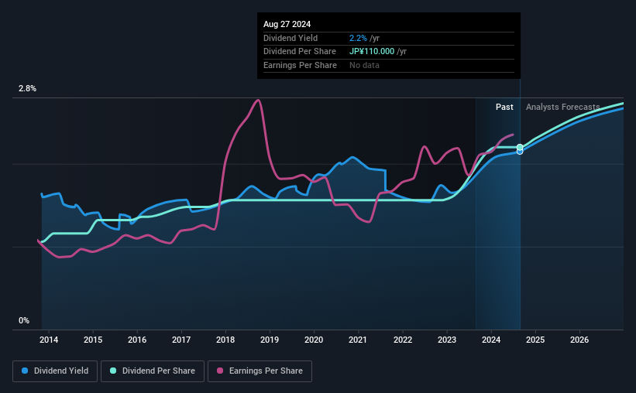Click the Aug 27 2024 tooltip date
The width and height of the screenshot is (636, 393).
click(x=287, y=24)
